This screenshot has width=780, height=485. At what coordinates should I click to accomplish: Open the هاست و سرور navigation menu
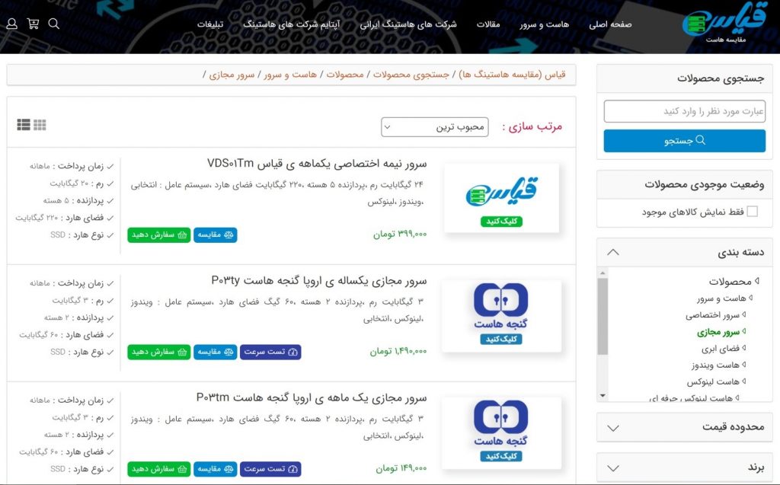click(x=545, y=24)
